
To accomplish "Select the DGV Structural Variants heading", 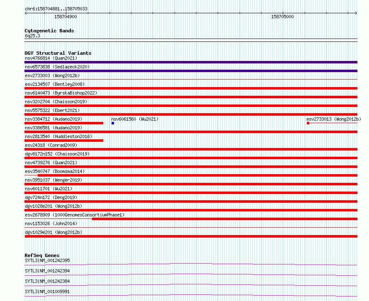I will click(58, 53).
